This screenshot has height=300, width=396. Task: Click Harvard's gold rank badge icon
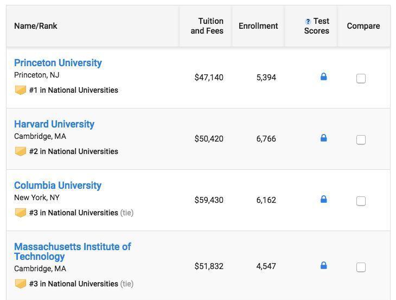click(x=21, y=151)
